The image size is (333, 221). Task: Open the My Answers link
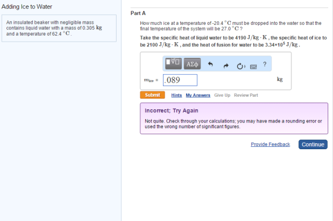198,95
